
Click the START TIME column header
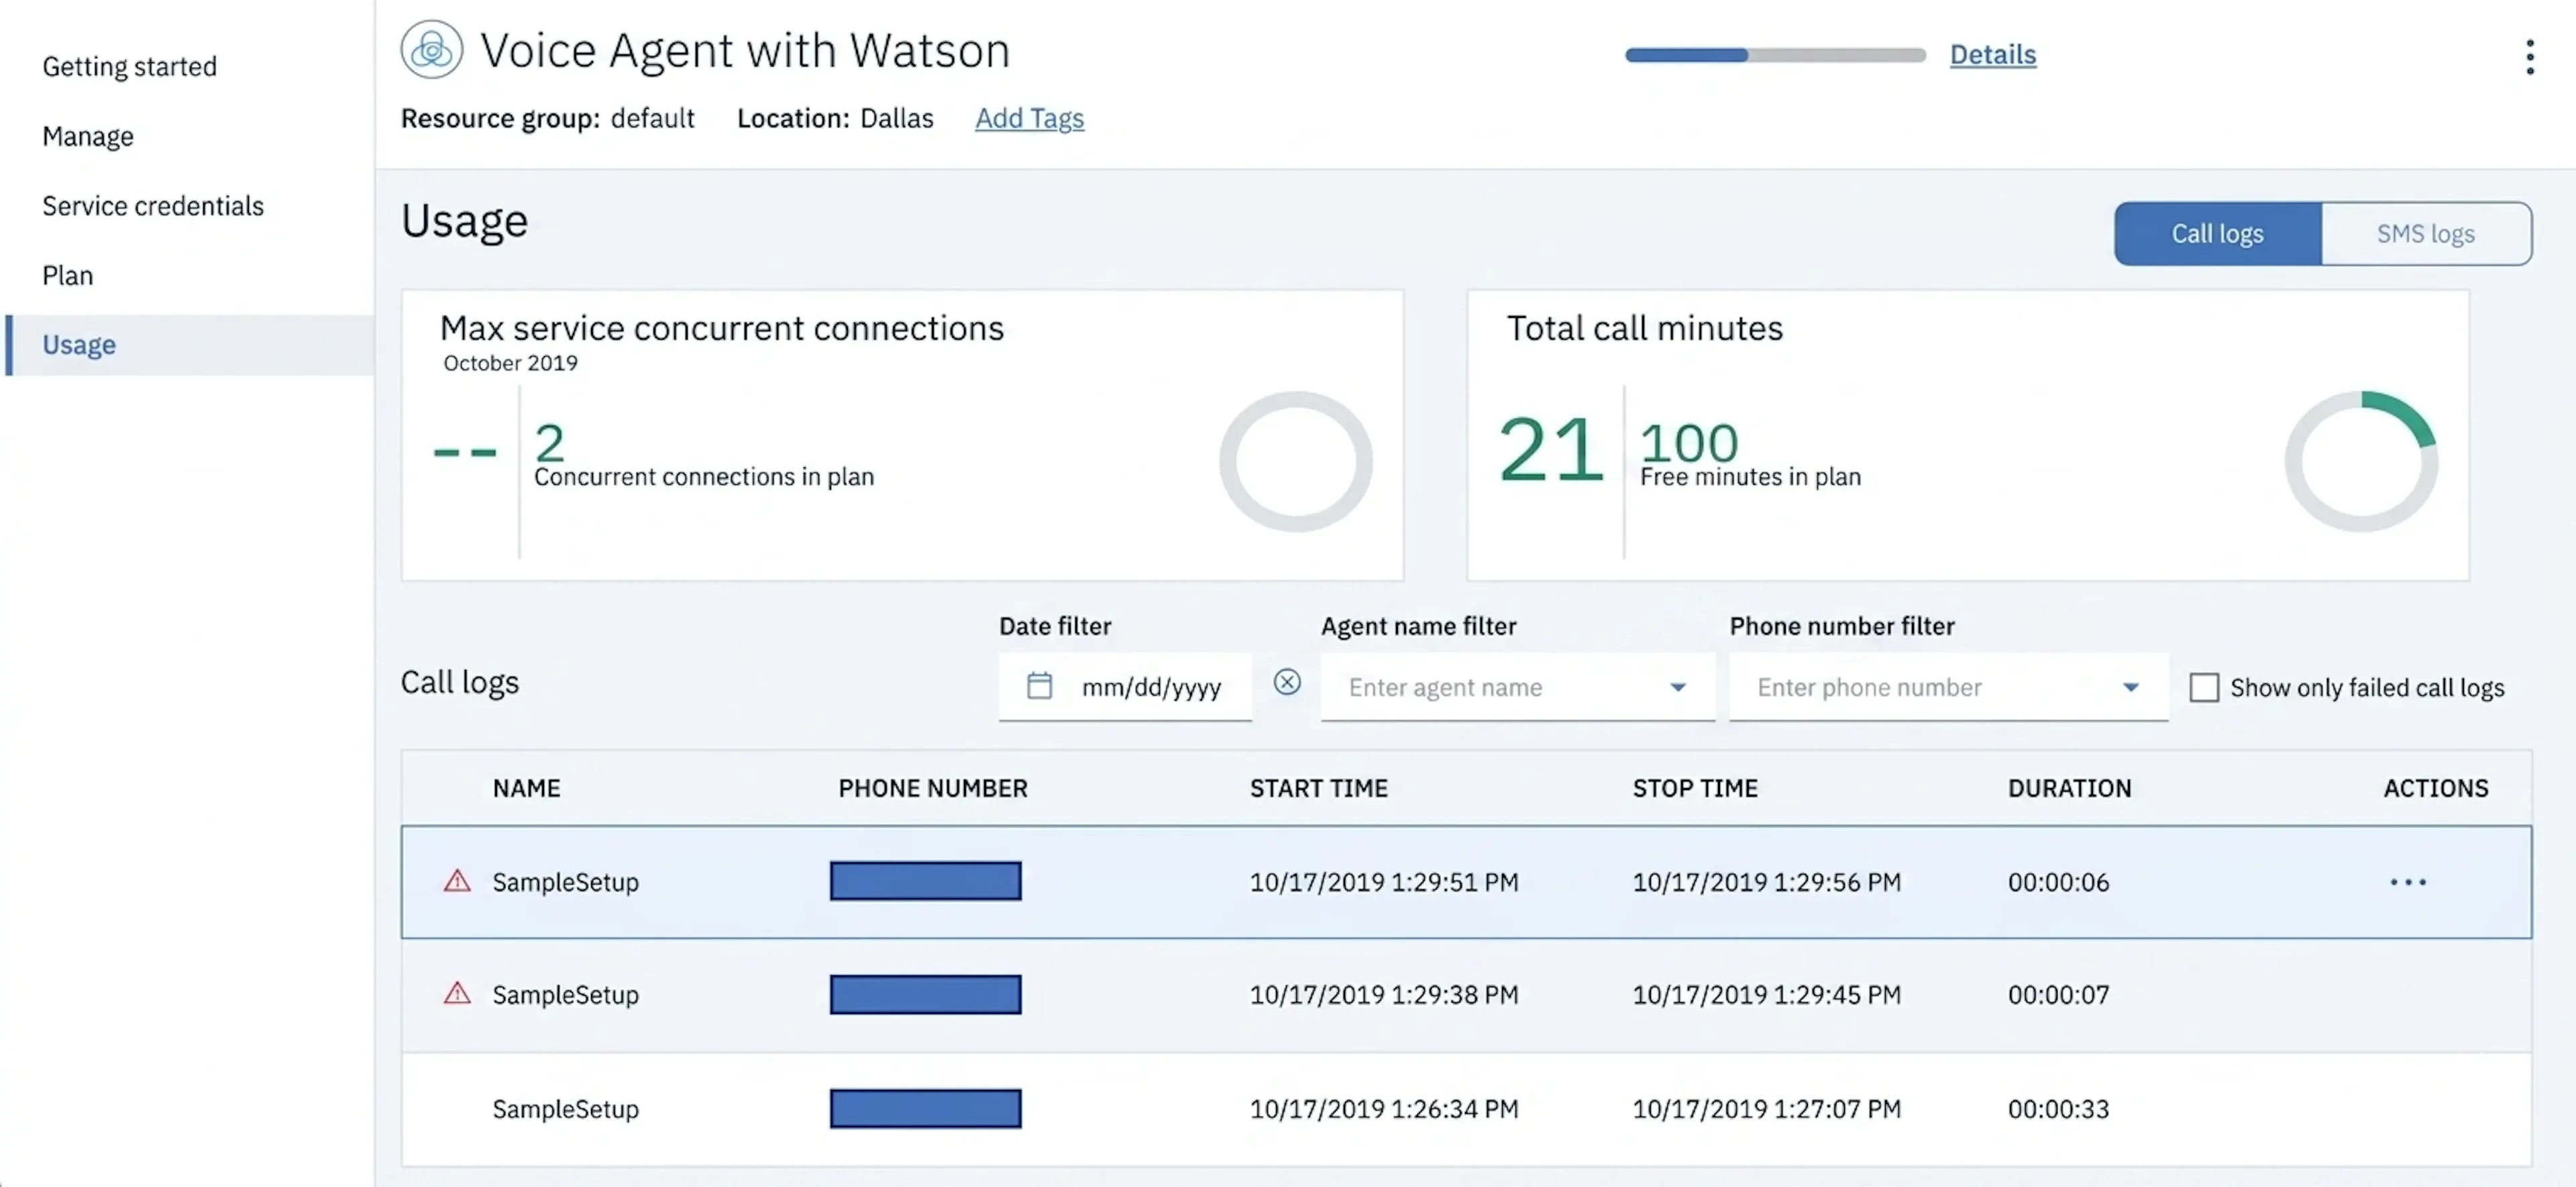pos(1318,788)
